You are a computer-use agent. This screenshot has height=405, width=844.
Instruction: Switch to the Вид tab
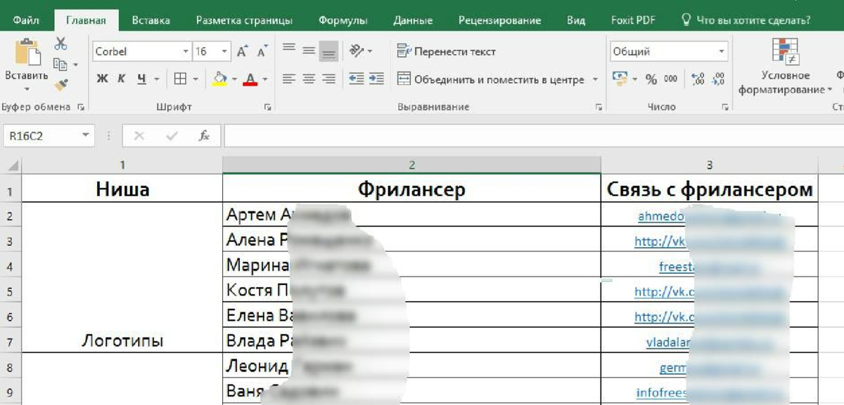coord(576,20)
